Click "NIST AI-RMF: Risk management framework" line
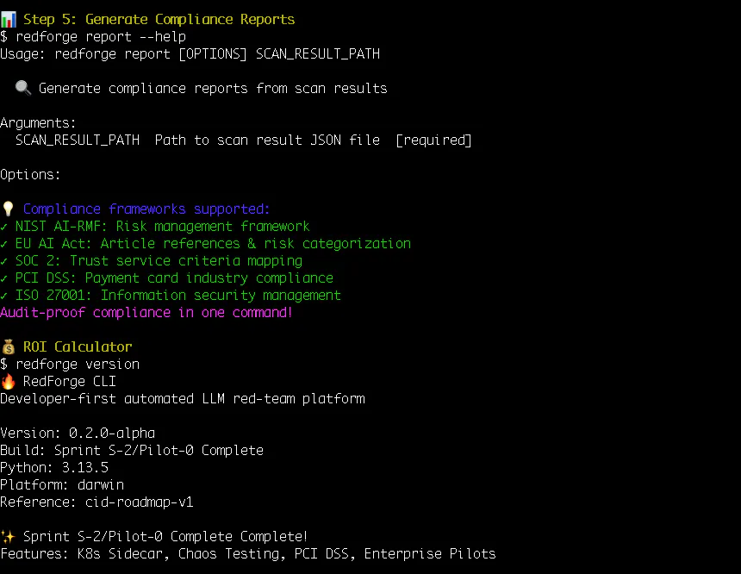 point(163,227)
